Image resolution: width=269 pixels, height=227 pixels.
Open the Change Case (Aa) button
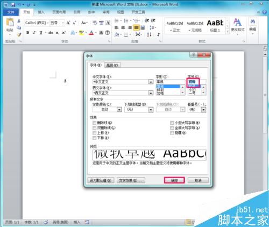point(84,23)
